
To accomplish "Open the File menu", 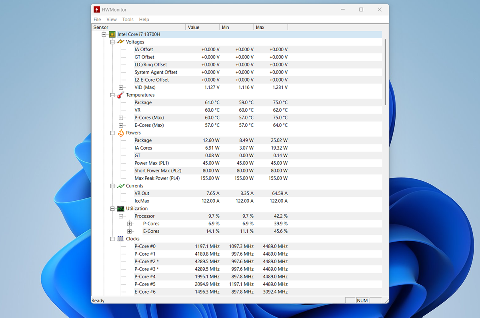I will 97,20.
